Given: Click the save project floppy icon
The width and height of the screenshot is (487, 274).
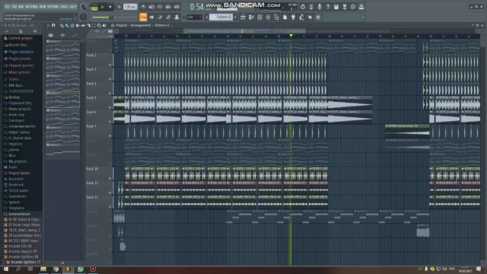Looking at the screenshot, I should [x=336, y=7].
